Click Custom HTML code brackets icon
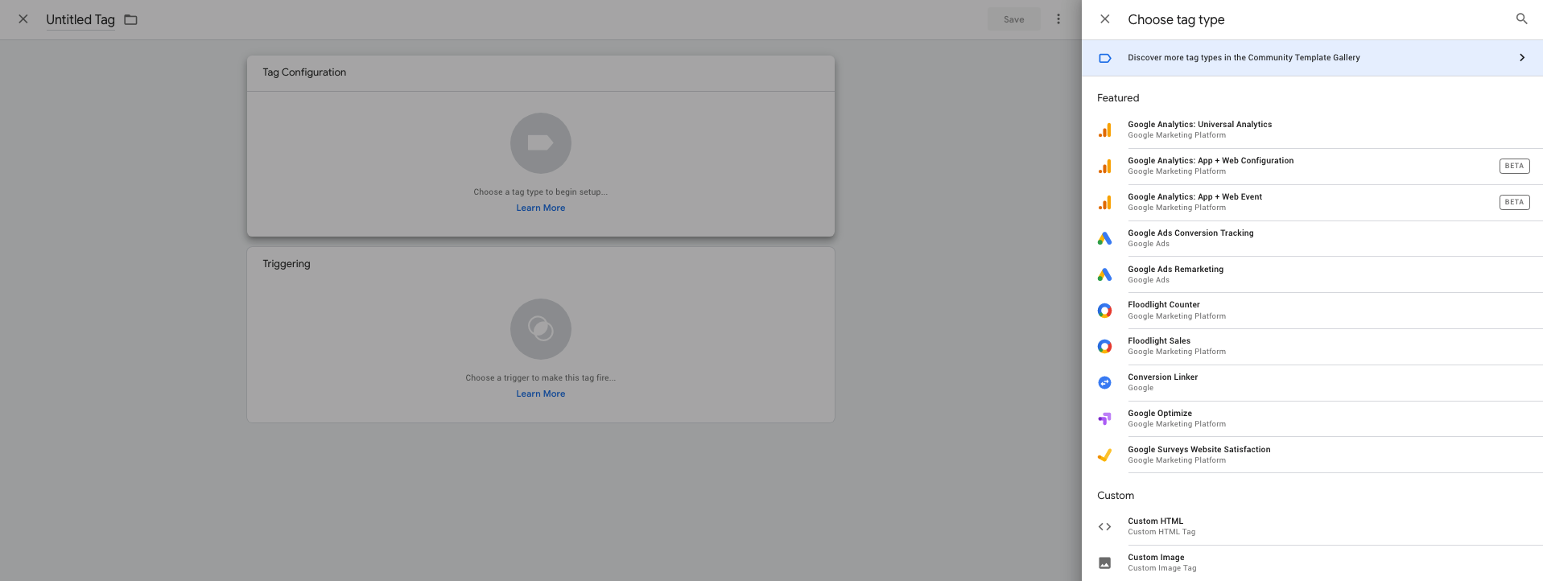The height and width of the screenshot is (581, 1543). coord(1105,527)
